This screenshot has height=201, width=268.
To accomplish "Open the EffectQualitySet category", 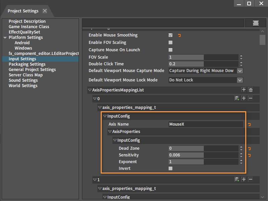I will (24, 32).
